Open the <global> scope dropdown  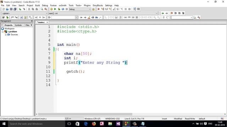coord(24,13)
